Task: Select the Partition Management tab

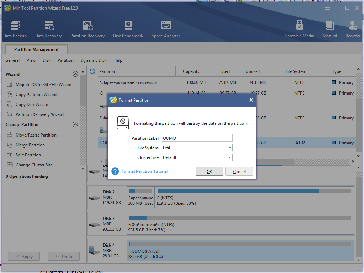Action: point(36,50)
